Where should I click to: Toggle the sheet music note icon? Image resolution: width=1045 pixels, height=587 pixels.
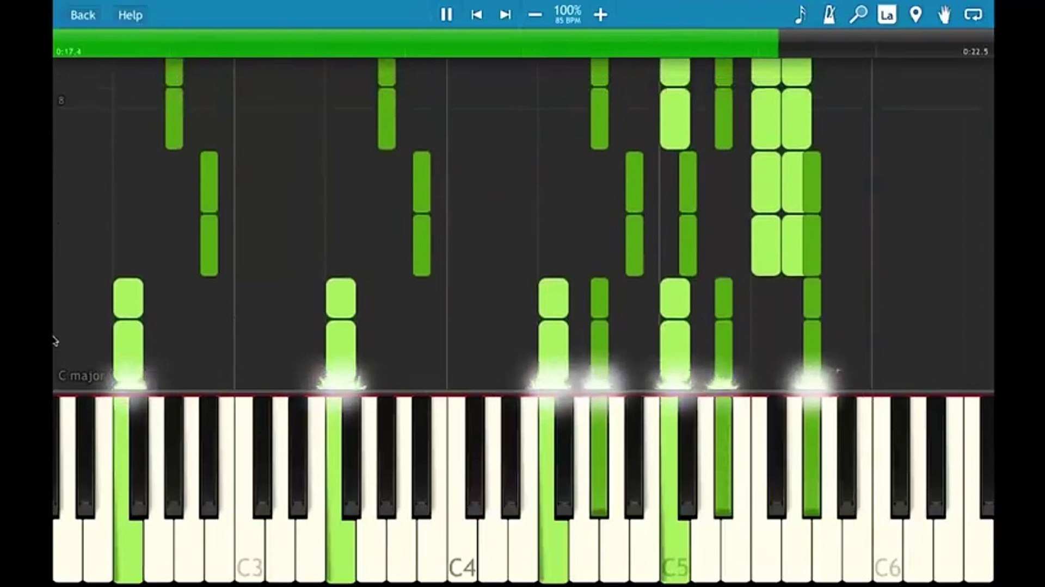coord(800,15)
